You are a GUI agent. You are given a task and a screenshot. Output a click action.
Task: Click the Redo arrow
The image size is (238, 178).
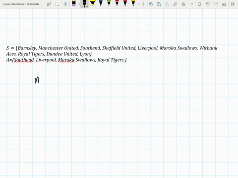click(216, 4)
